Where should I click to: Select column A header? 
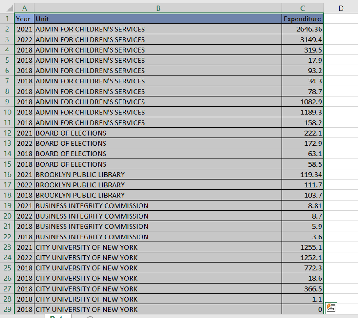24,8
